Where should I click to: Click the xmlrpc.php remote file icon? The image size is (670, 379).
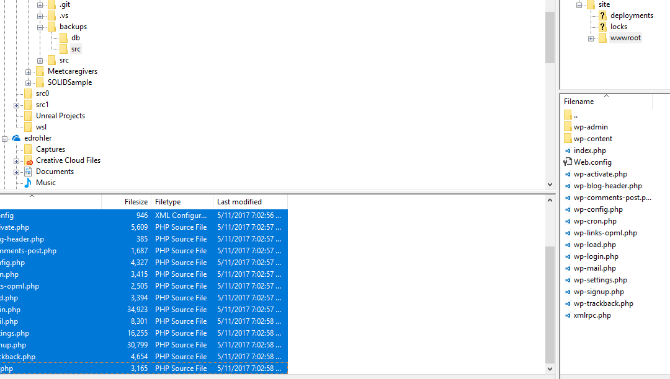pos(568,315)
